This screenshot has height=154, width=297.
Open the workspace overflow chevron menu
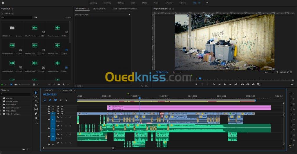pos(207,3)
